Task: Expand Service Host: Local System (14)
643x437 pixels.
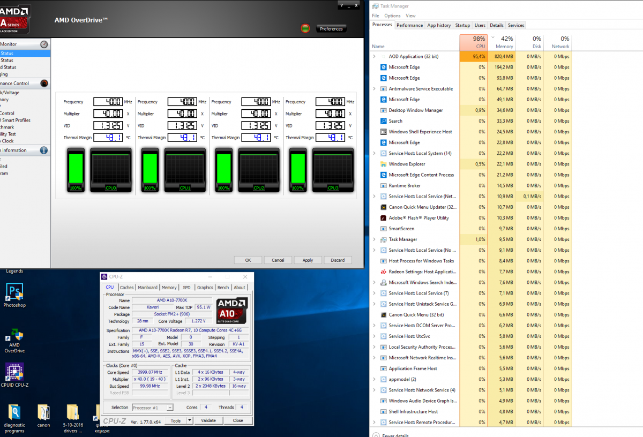Action: click(x=374, y=153)
